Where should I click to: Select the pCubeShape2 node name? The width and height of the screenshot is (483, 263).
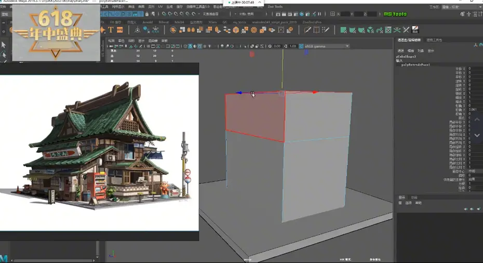(406, 57)
